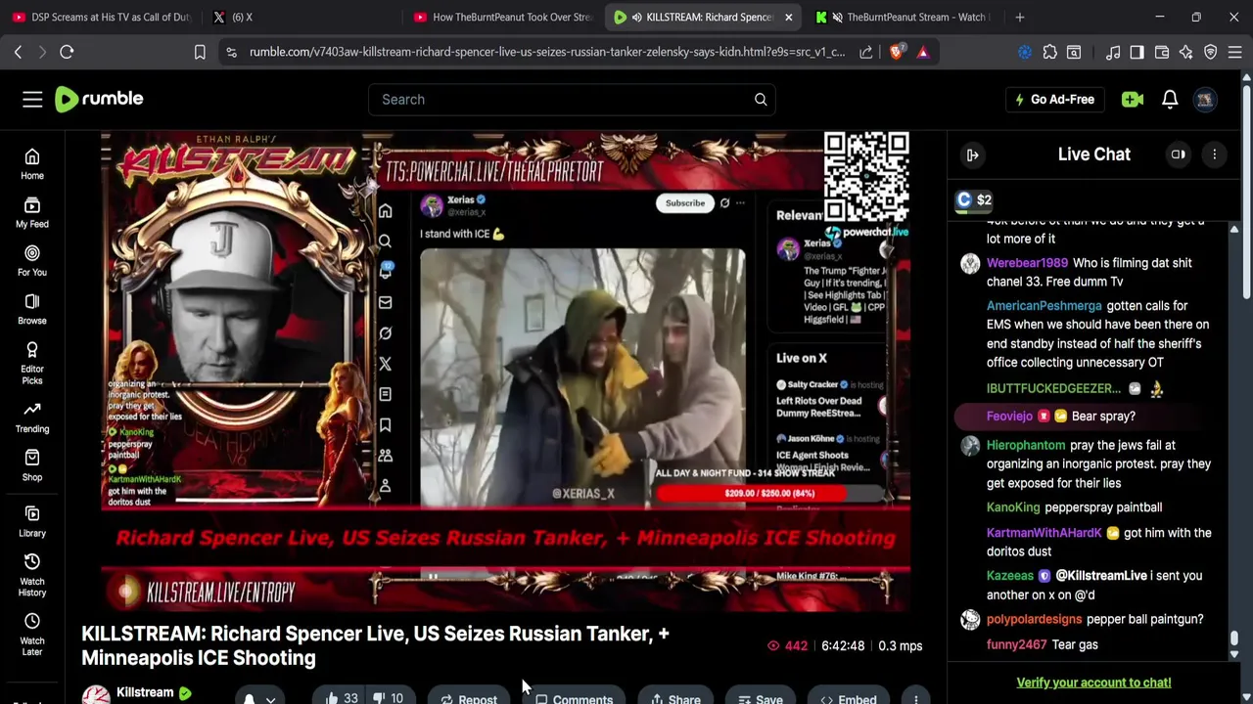Toggle channel notification bell
This screenshot has height=704, width=1253.
249,698
